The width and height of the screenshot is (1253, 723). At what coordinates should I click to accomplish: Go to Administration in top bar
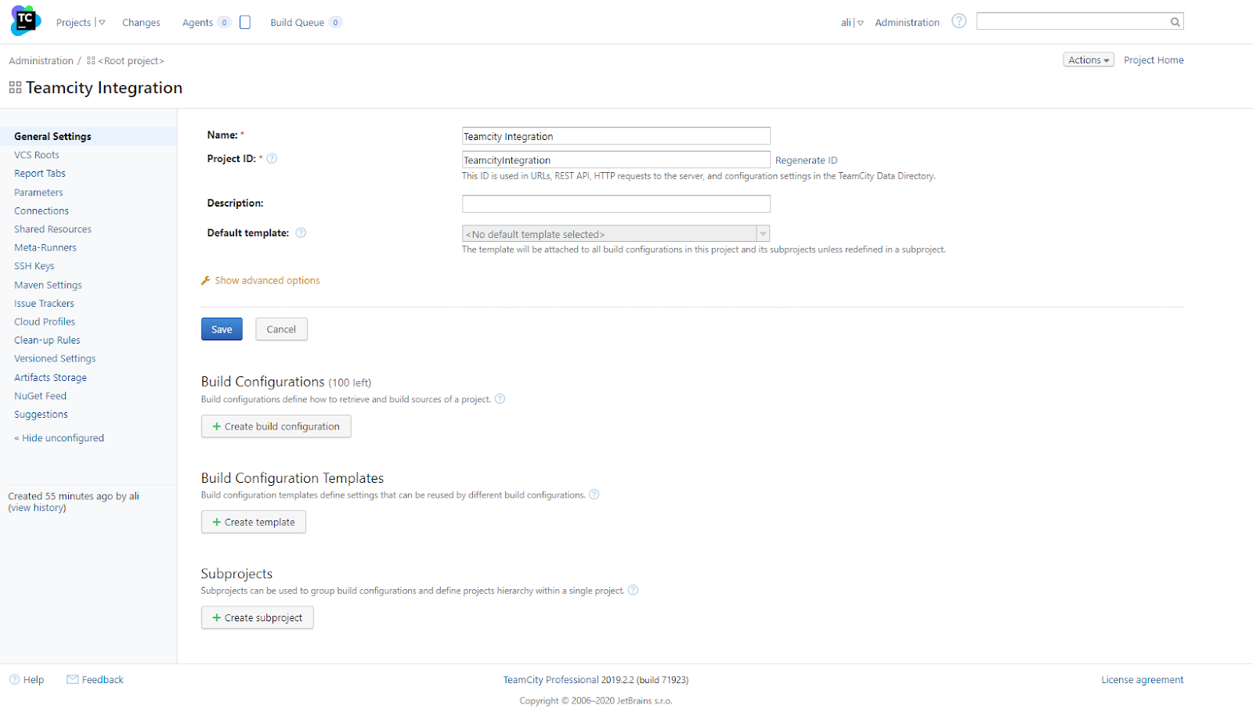[x=907, y=23]
